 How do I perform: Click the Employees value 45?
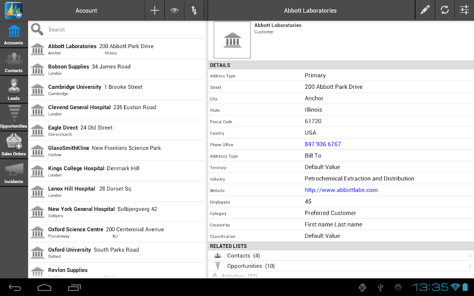308,202
